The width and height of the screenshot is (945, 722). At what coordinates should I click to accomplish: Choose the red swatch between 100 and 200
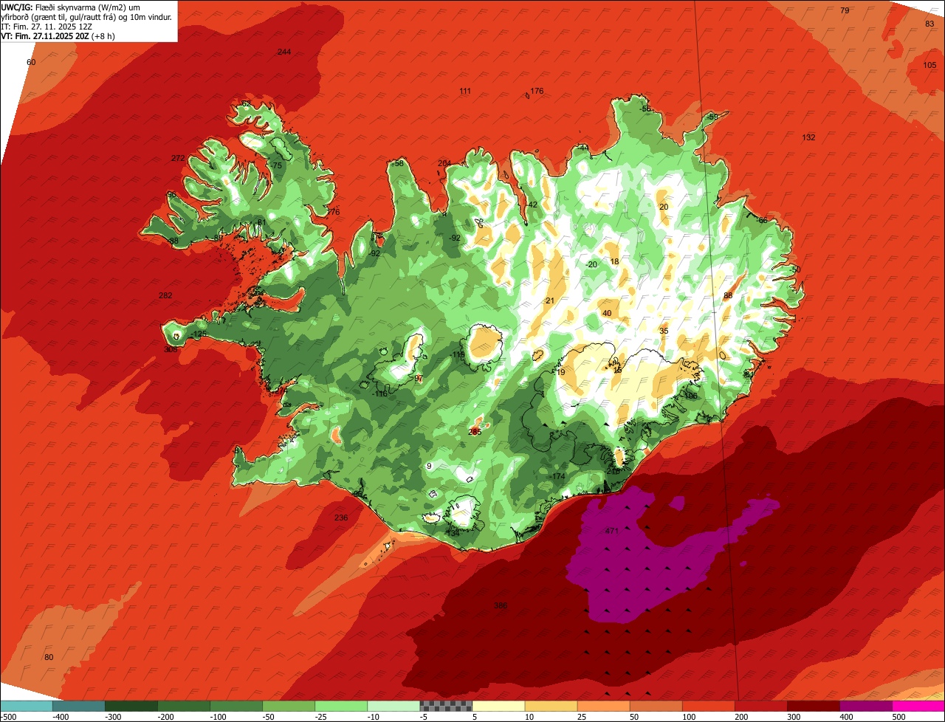(x=709, y=706)
